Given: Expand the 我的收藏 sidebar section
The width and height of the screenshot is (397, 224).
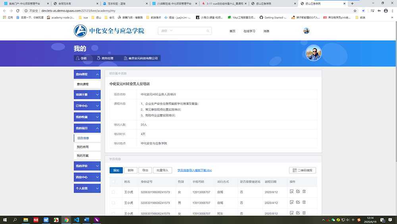Looking at the screenshot, I should tap(87, 117).
